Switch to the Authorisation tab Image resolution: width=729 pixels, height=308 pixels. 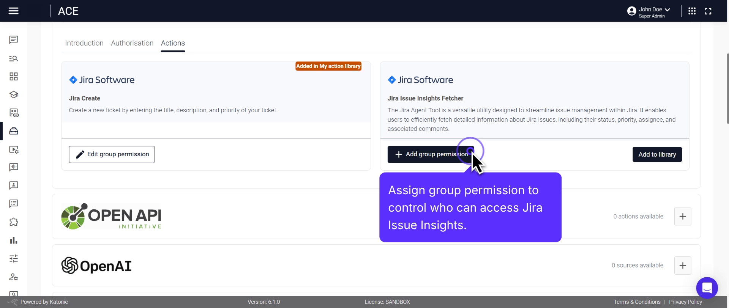pos(132,43)
